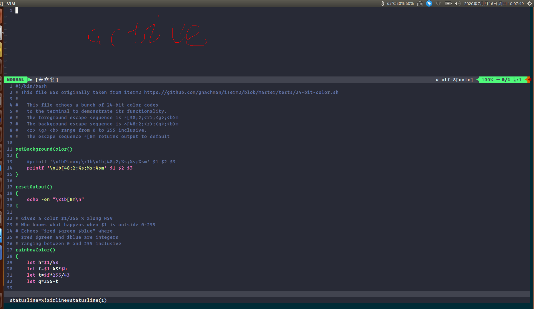534x309 pixels.
Task: Open the calendar by clicking the date display
Action: point(494,3)
